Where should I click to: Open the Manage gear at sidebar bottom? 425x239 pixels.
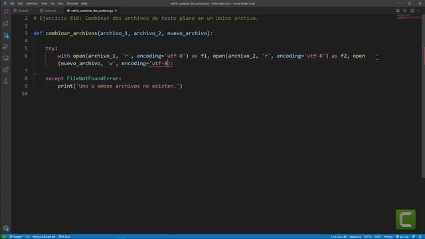point(6,228)
